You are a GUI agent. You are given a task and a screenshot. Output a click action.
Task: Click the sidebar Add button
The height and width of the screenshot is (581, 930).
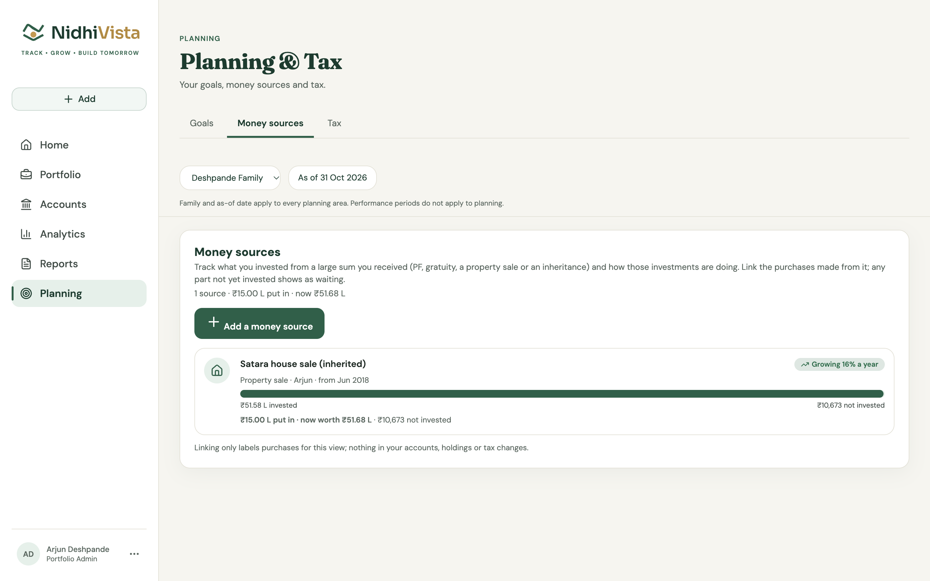(79, 99)
